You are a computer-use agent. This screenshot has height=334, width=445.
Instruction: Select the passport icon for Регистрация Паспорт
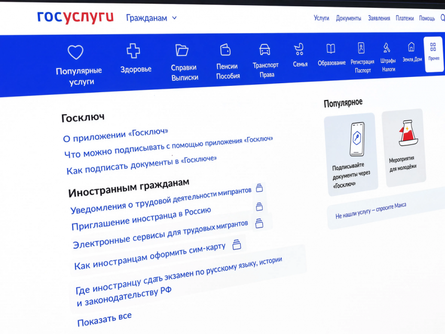tap(361, 48)
